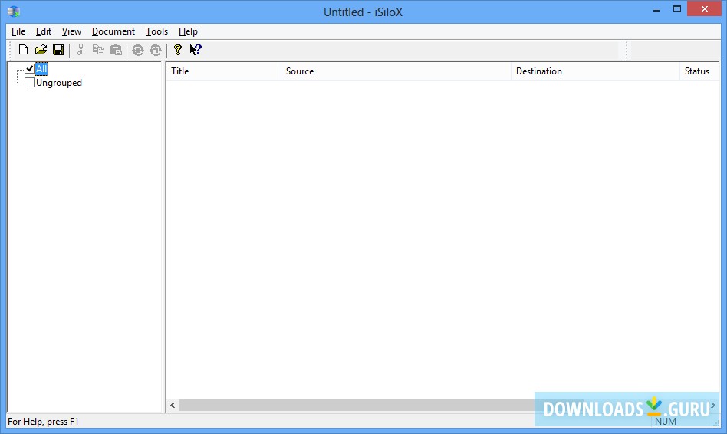Check the Ungrouped checkbox
The height and width of the screenshot is (434, 727).
[29, 83]
